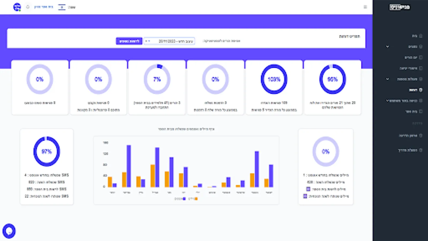Click the chat bubble help widget
428x241 pixels.
[9, 231]
